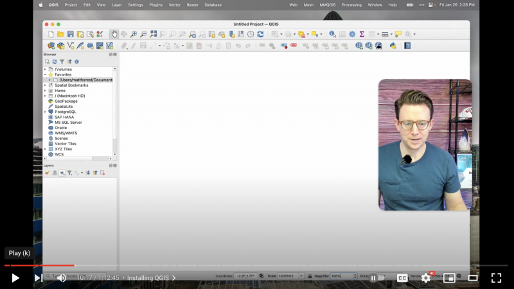The width and height of the screenshot is (514, 289).
Task: Open the Plugins menu
Action: pyautogui.click(x=155, y=4)
